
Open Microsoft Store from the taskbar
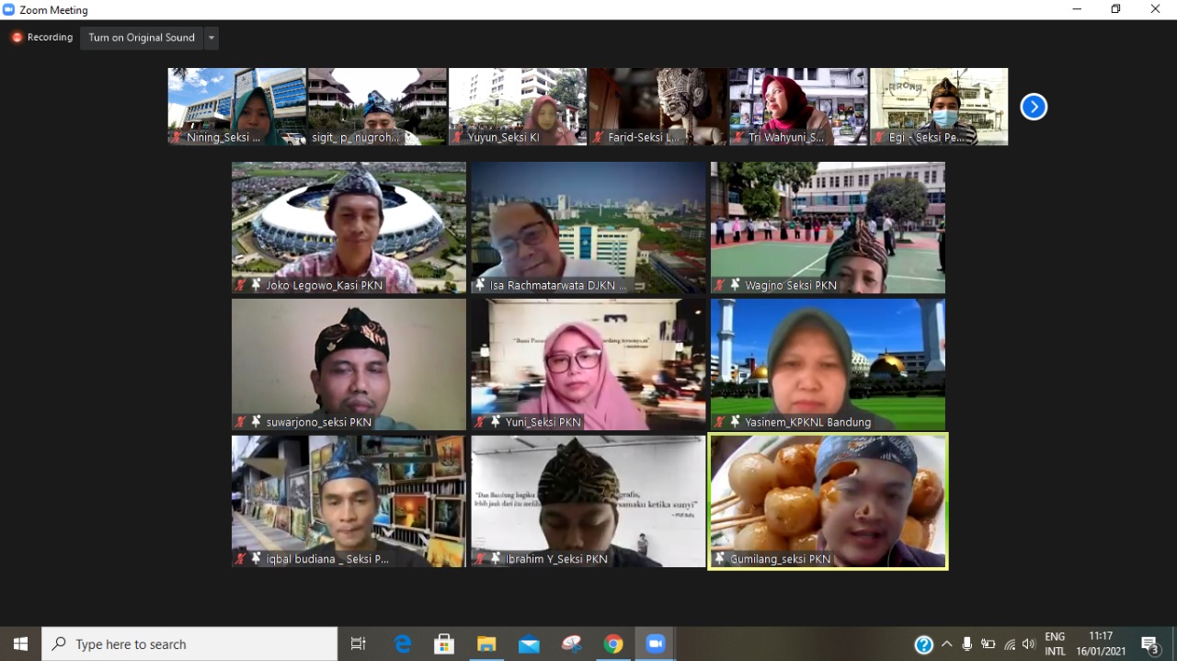pos(444,644)
